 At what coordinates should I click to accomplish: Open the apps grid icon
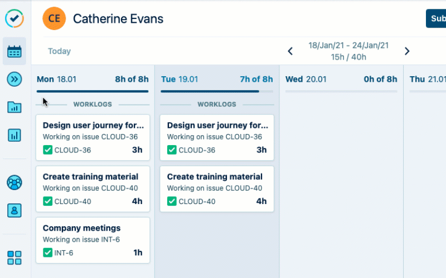pyautogui.click(x=14, y=257)
